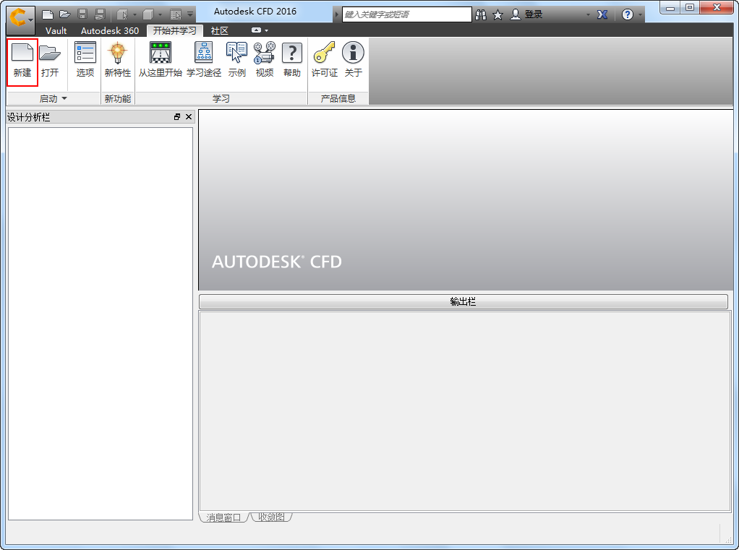
Task: Click the 登录 sign-in button
Action: pyautogui.click(x=527, y=14)
